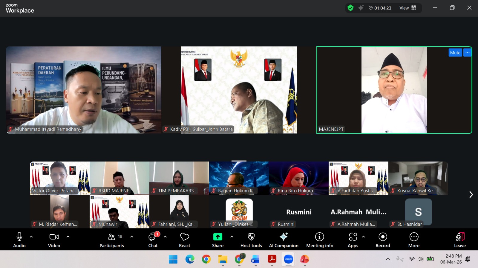Expand share options arrow next to Share
This screenshot has height=268, width=478.
(232, 237)
